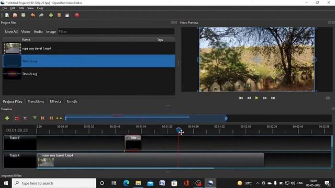Click the zoom slider right handle
335x188 pixels.
coord(226,118)
